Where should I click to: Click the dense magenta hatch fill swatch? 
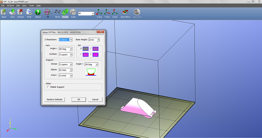pyautogui.click(x=96, y=49)
